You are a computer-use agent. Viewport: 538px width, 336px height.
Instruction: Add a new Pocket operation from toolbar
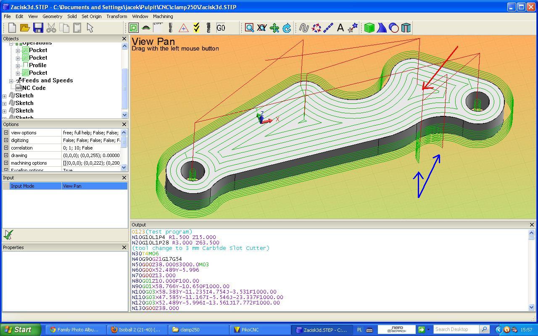click(134, 28)
